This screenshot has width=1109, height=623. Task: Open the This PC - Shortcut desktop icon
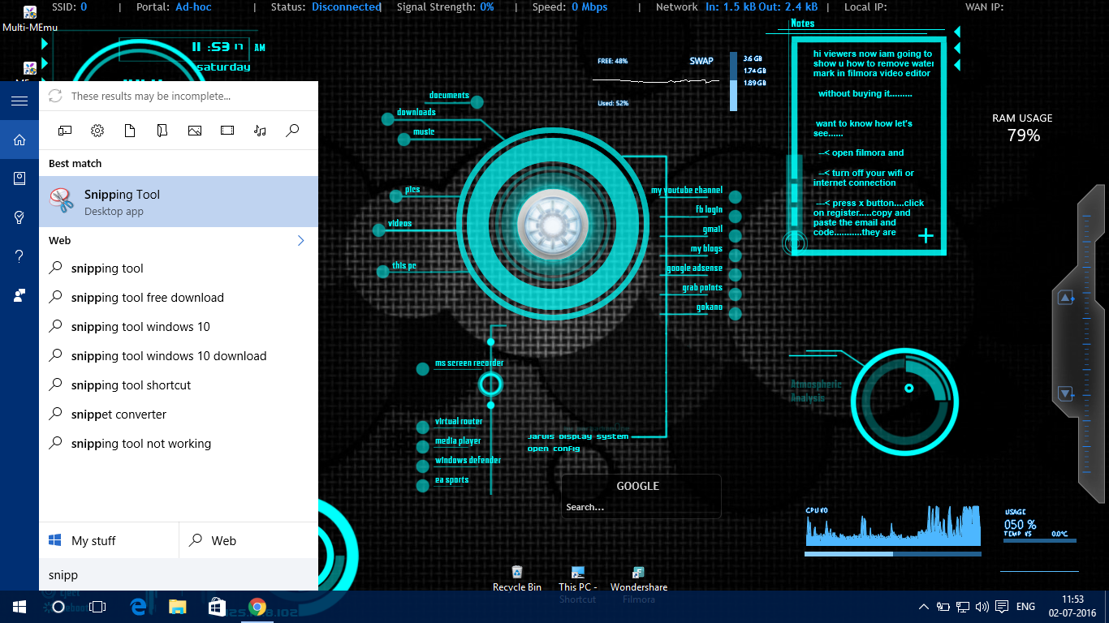[x=578, y=586]
